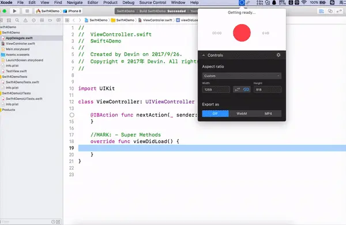The height and width of the screenshot is (225, 346).
Task: Click the battery 100% status item
Action: pyautogui.click(x=318, y=3)
